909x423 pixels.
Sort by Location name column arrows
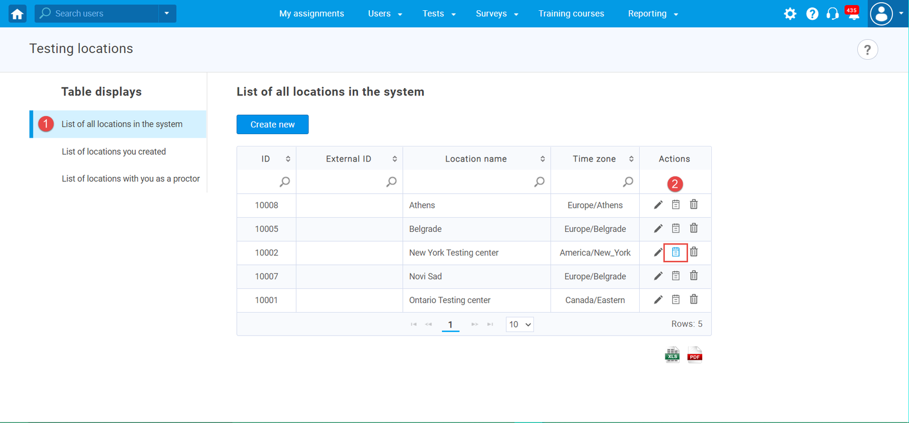click(x=543, y=159)
